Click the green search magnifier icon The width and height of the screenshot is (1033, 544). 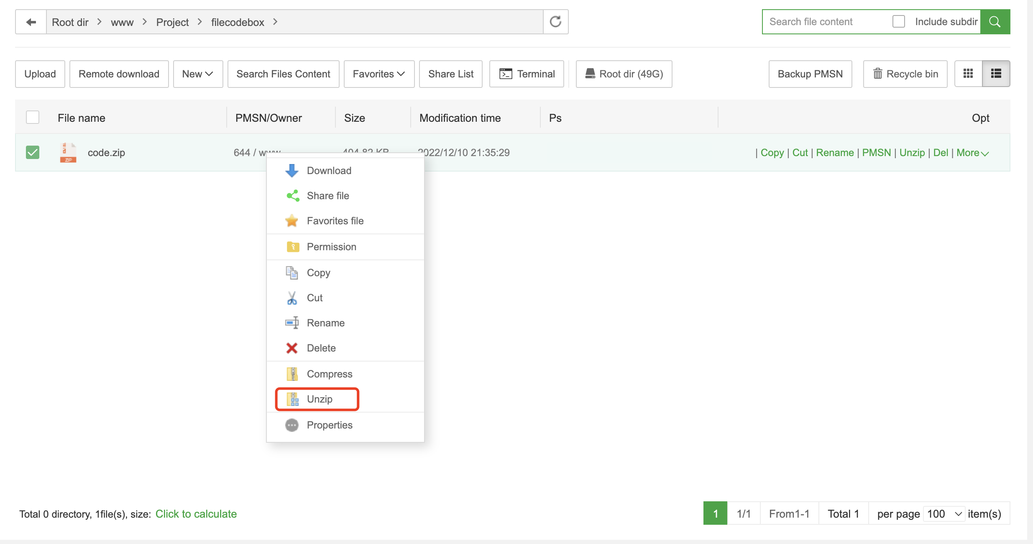995,22
